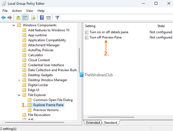Click the Local Group Policy Editor title icon
173x131 pixels.
[x=4, y=3]
